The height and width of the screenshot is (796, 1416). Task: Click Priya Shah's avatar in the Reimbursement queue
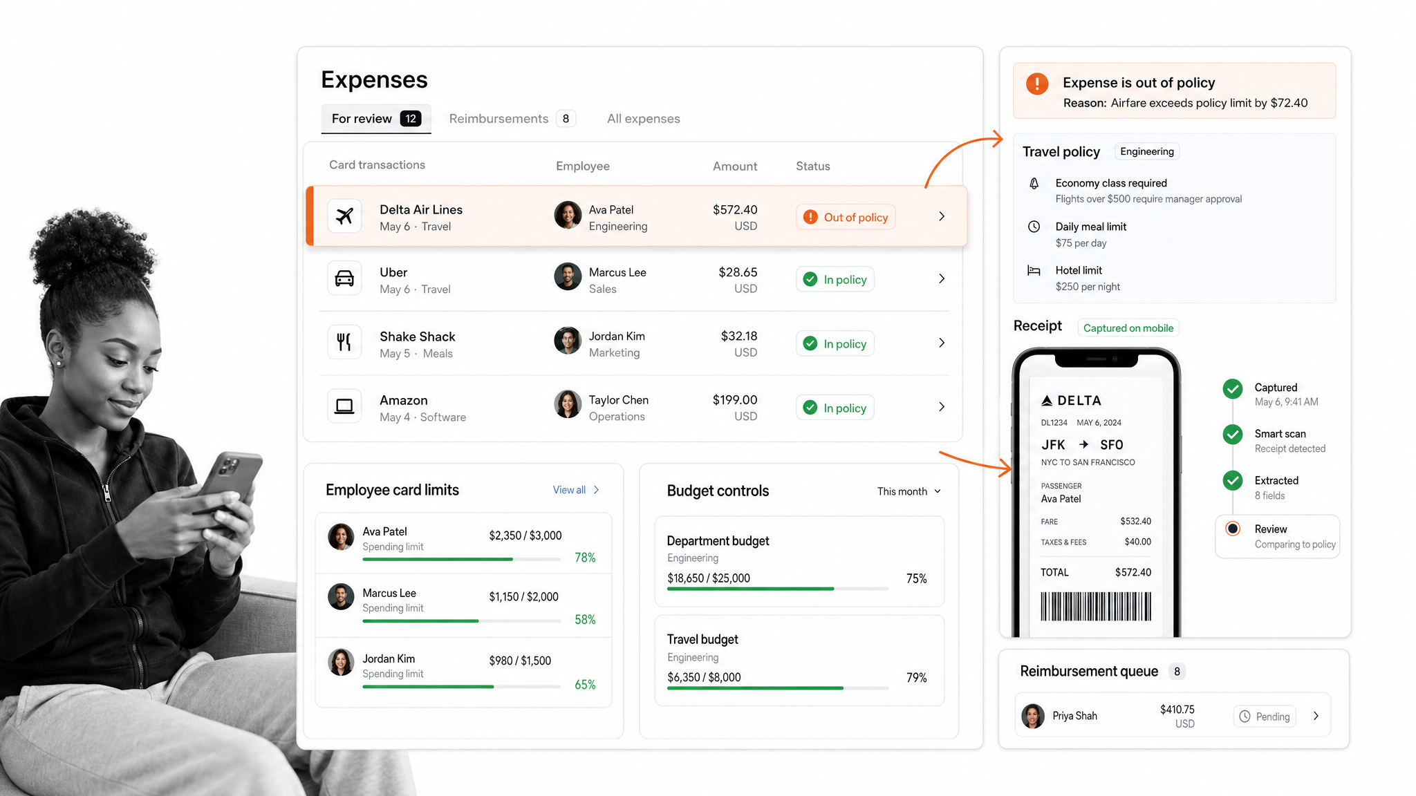click(1033, 716)
